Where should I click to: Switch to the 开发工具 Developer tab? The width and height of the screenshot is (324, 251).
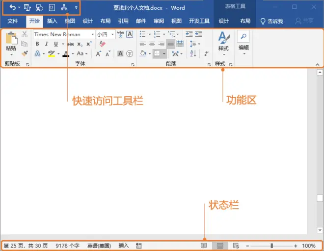pos(199,21)
